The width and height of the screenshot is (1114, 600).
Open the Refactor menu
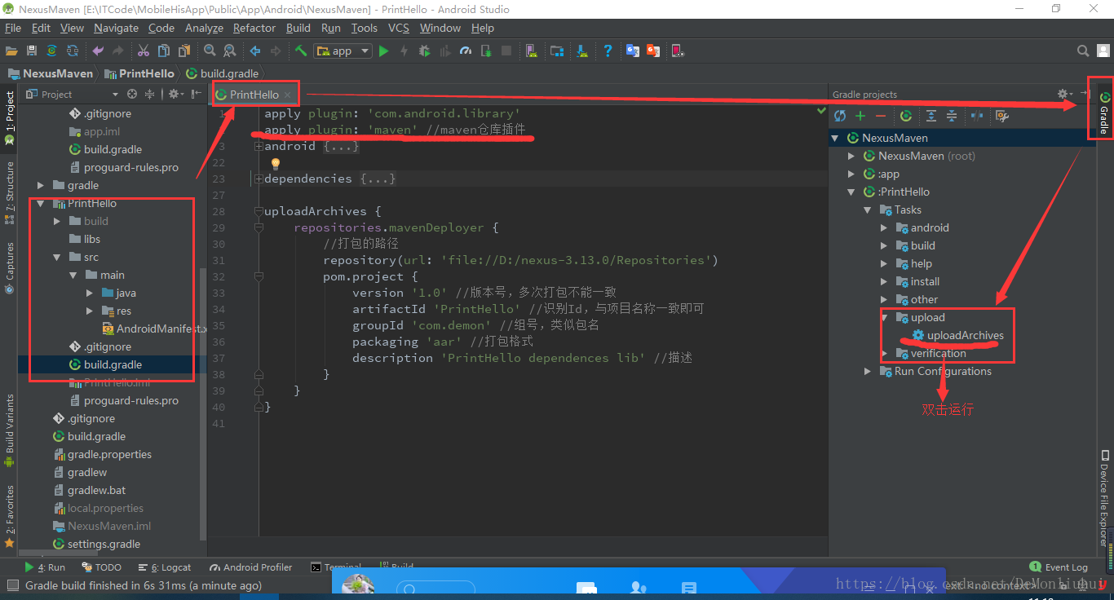coord(254,28)
